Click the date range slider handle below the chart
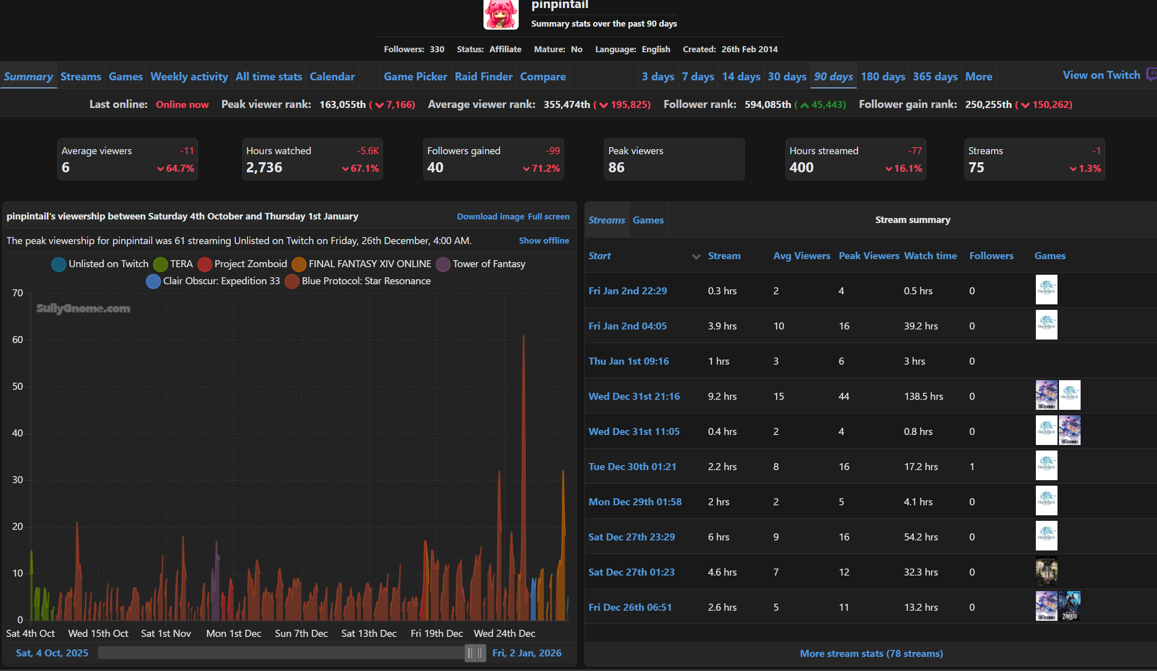 475,653
